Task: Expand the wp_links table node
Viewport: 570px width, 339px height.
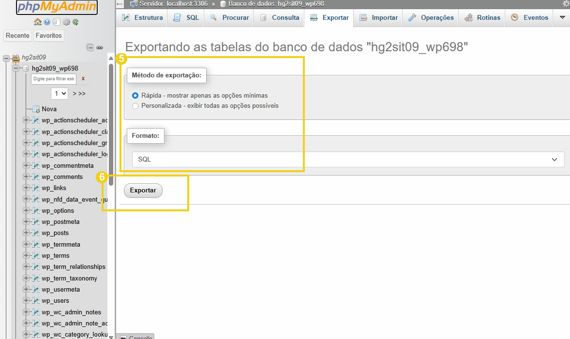Action: 26,188
